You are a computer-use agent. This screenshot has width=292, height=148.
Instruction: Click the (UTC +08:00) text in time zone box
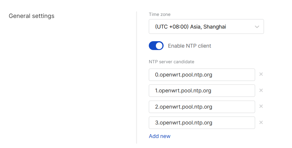(172, 27)
